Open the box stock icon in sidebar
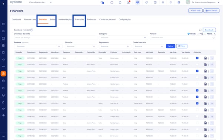The image size is (223, 140). point(3,81)
